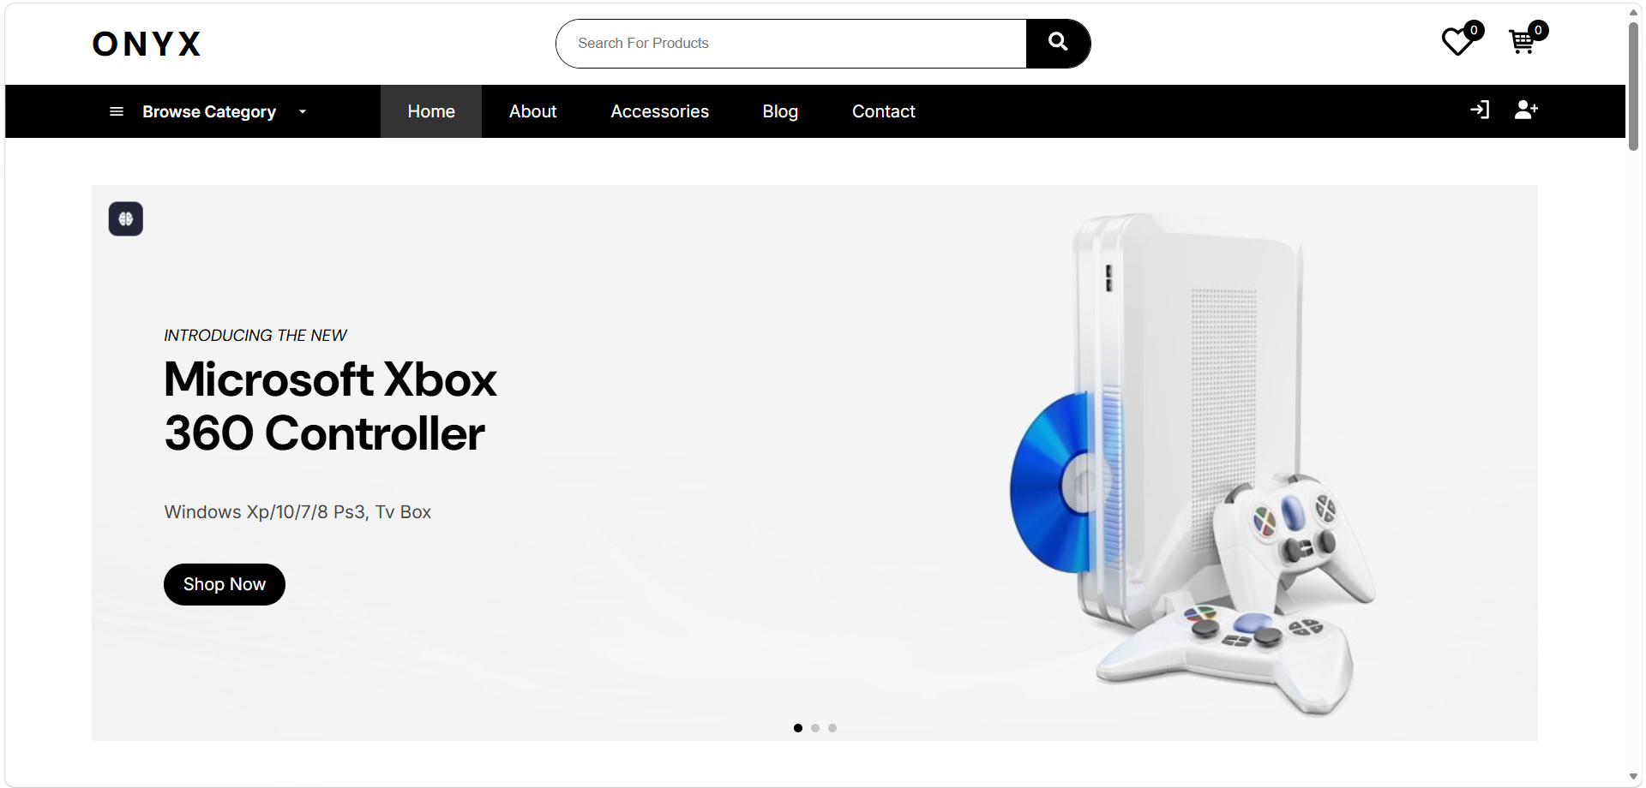
Task: Click the search magnifier button
Action: coord(1058,43)
